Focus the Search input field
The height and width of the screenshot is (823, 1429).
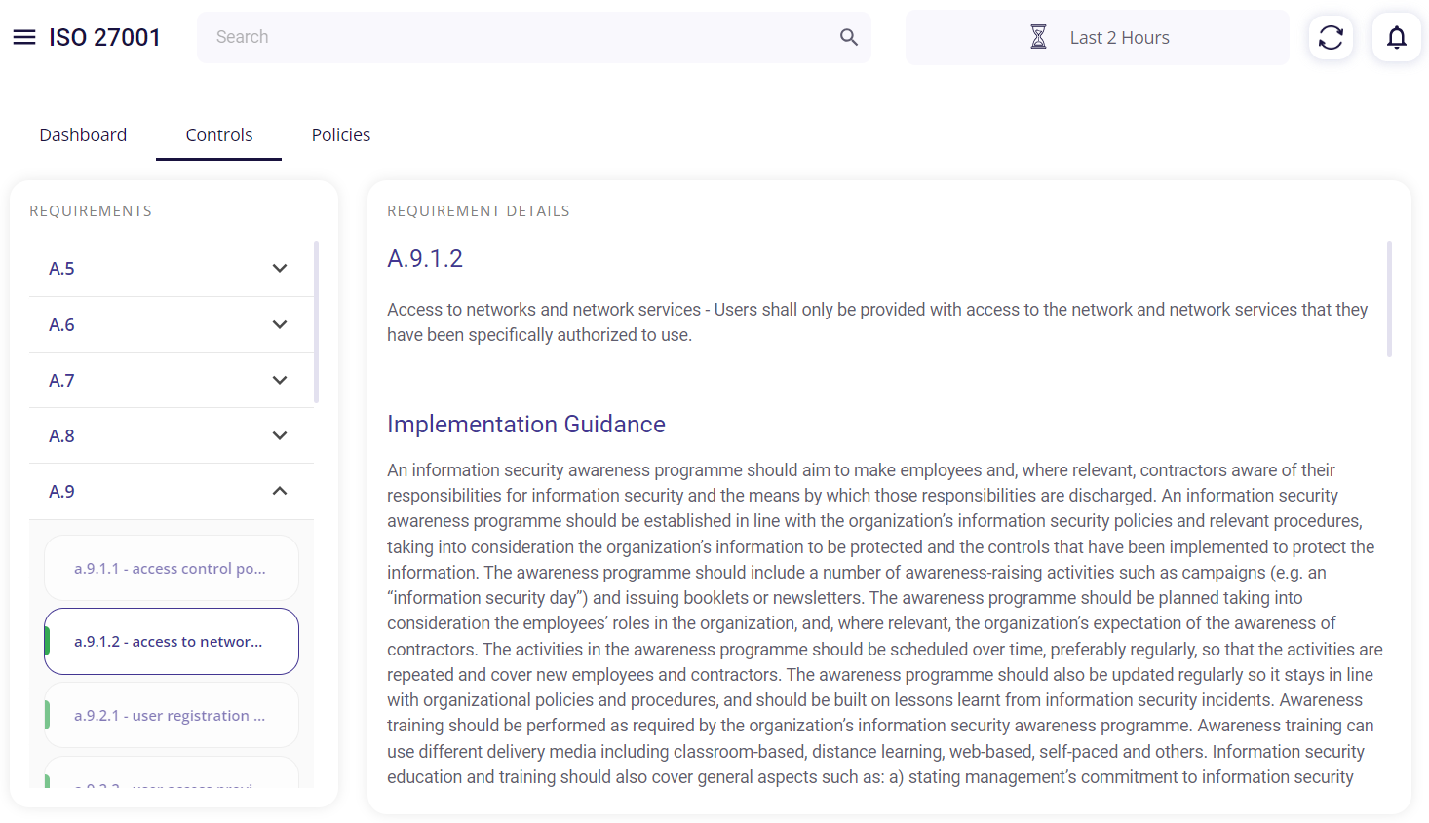pos(534,37)
